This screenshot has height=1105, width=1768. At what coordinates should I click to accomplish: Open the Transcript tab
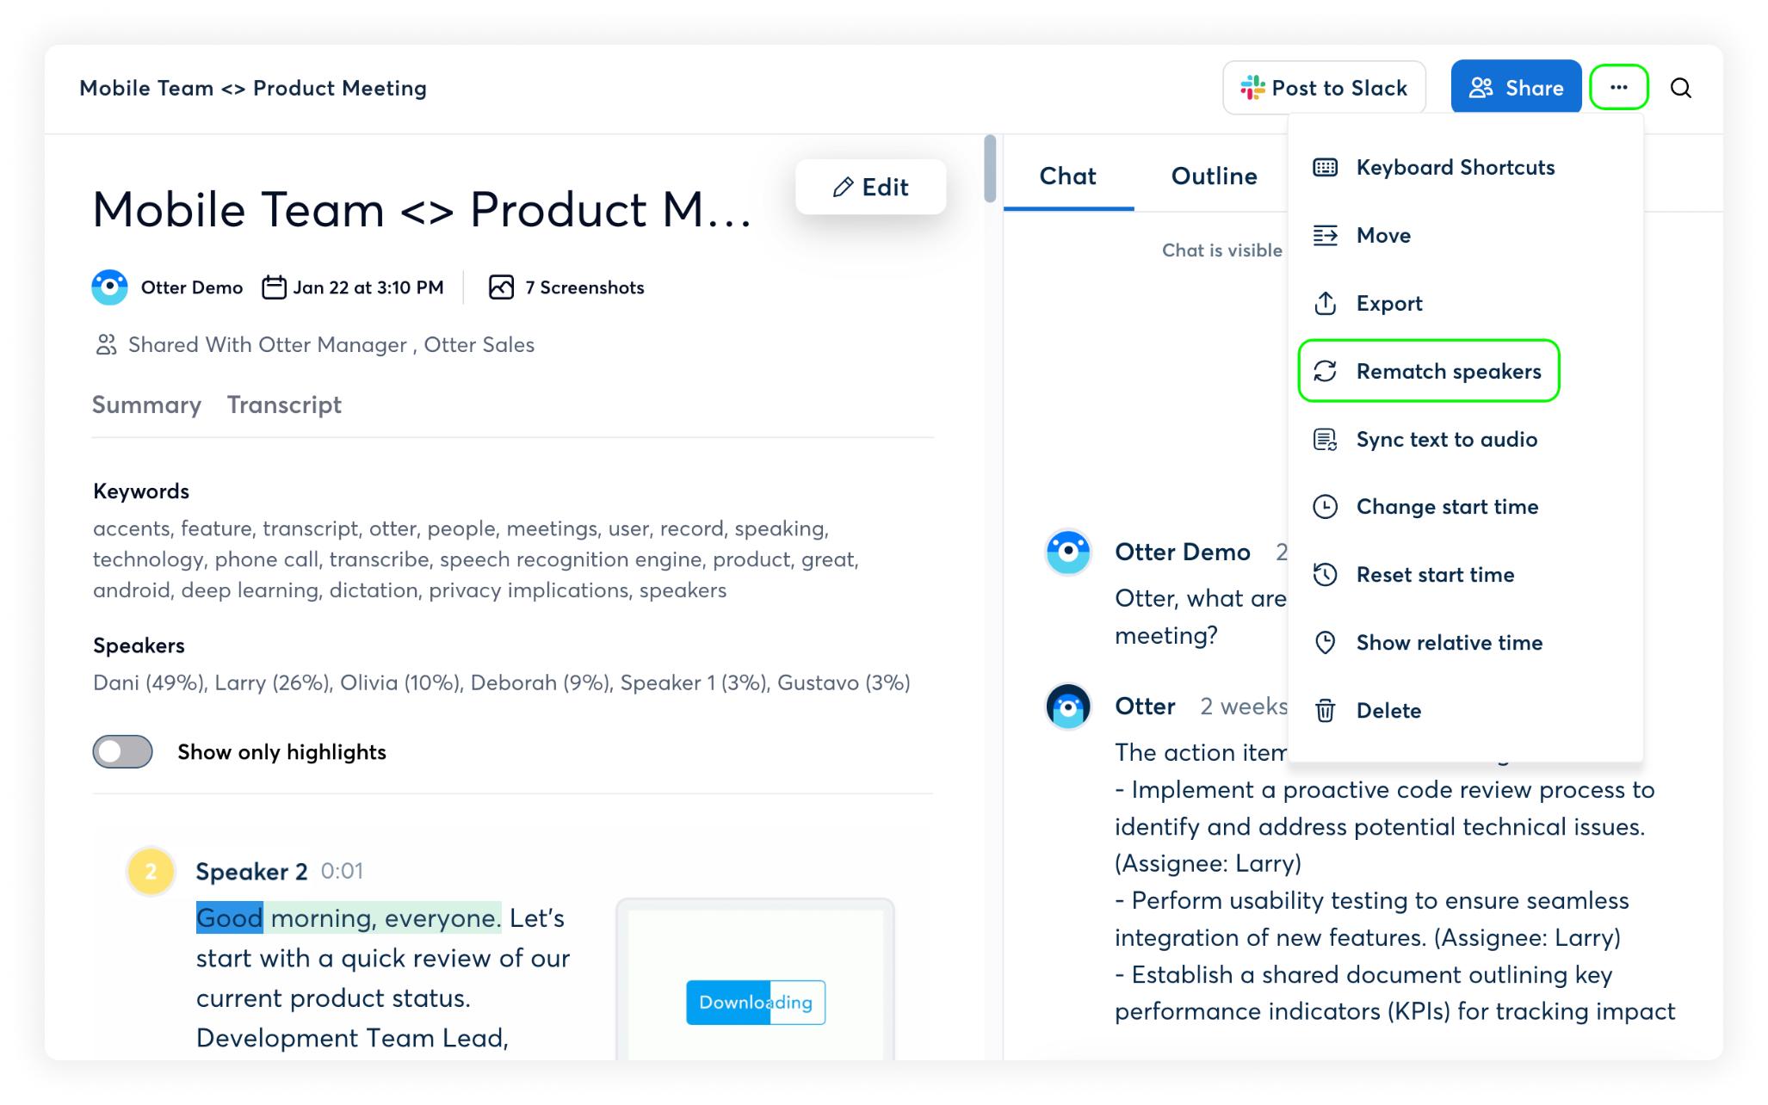click(x=284, y=404)
